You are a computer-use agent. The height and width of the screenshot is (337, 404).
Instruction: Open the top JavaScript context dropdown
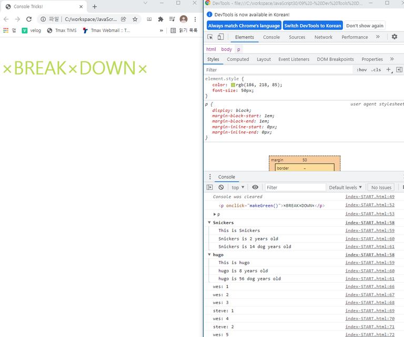coord(238,187)
